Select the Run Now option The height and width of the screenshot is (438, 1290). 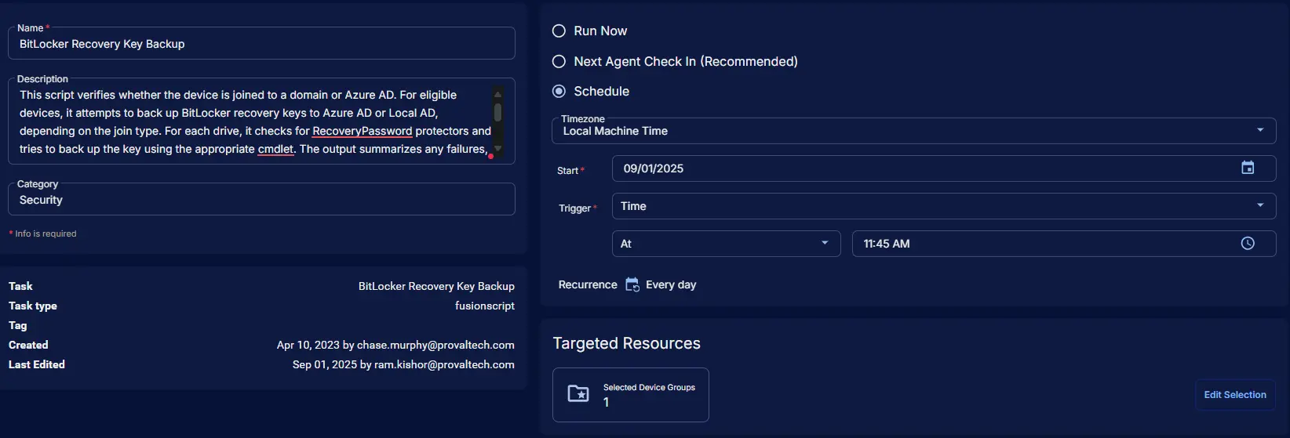click(x=559, y=31)
